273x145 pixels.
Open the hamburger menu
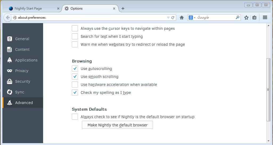(x=265, y=18)
